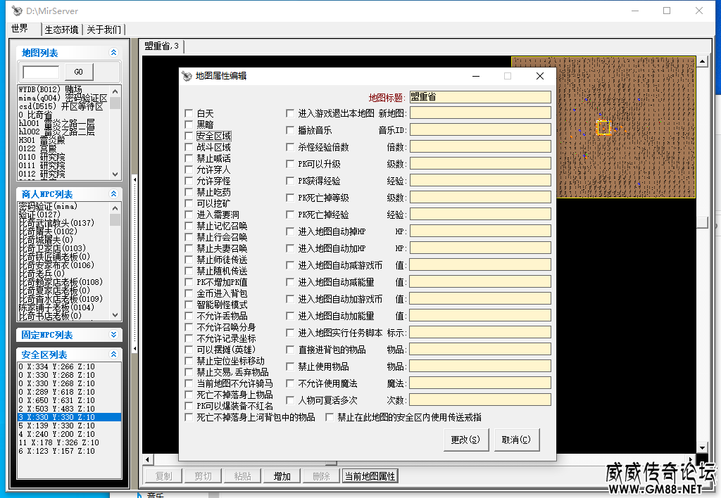Viewport: 721px width, 498px height.
Task: Click map view vertical scroll up arrow
Action: [702, 61]
